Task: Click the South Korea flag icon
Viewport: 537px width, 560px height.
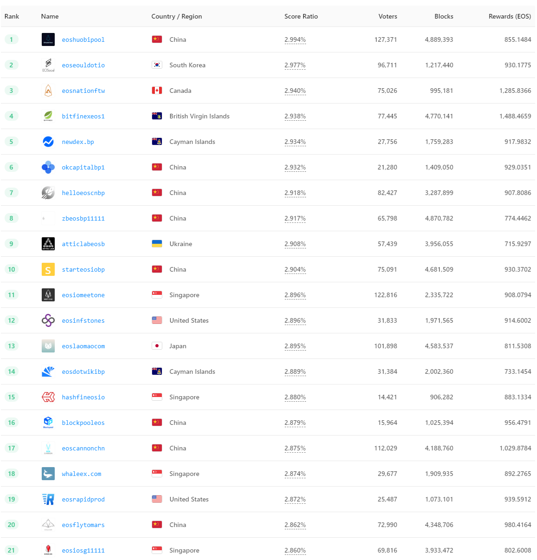Action: click(x=157, y=65)
